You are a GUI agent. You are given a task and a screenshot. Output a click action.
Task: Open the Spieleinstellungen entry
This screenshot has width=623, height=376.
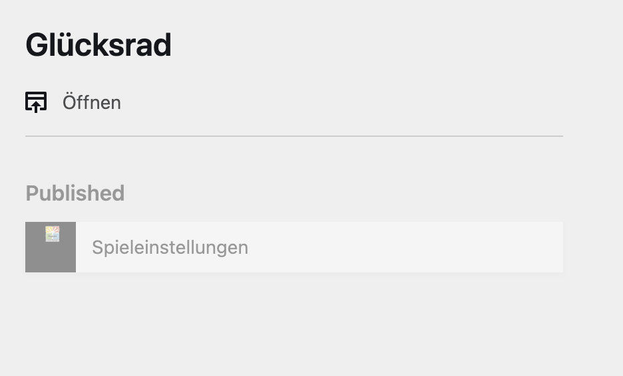tap(170, 247)
